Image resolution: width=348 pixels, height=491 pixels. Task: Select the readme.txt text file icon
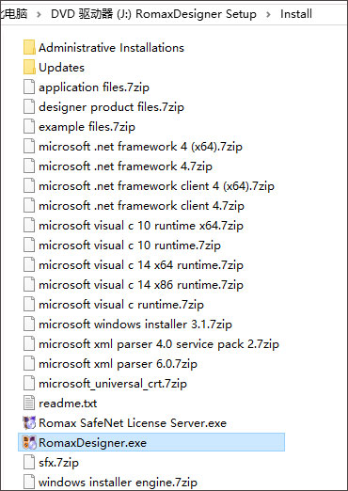29,403
